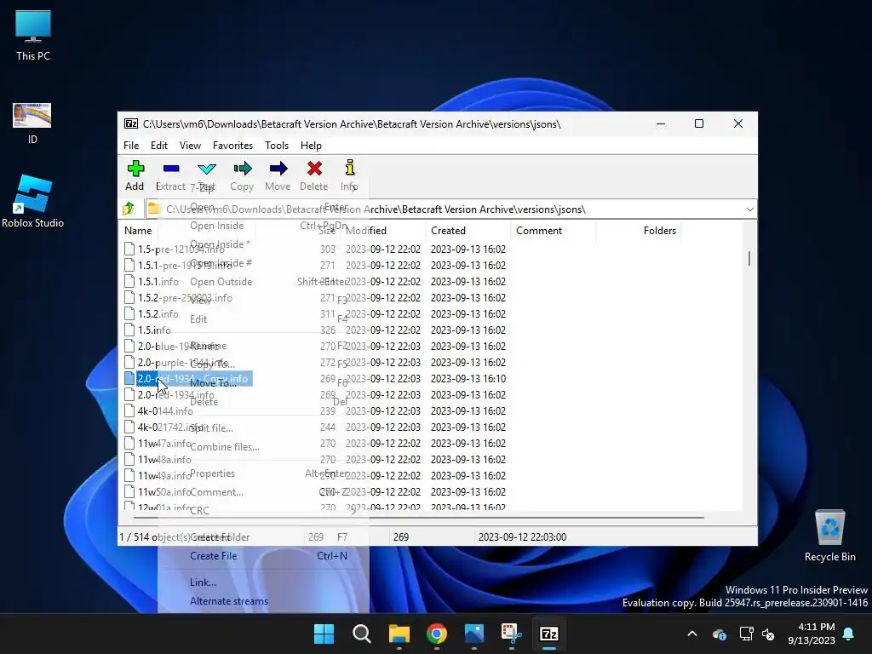Open the Favorites menu
The height and width of the screenshot is (654, 872).
pos(232,145)
